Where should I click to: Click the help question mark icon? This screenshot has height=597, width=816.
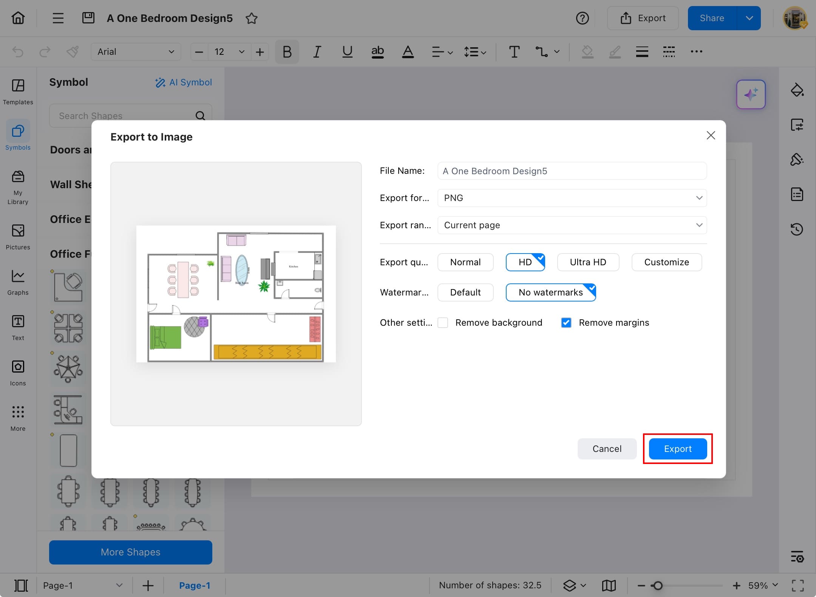582,18
